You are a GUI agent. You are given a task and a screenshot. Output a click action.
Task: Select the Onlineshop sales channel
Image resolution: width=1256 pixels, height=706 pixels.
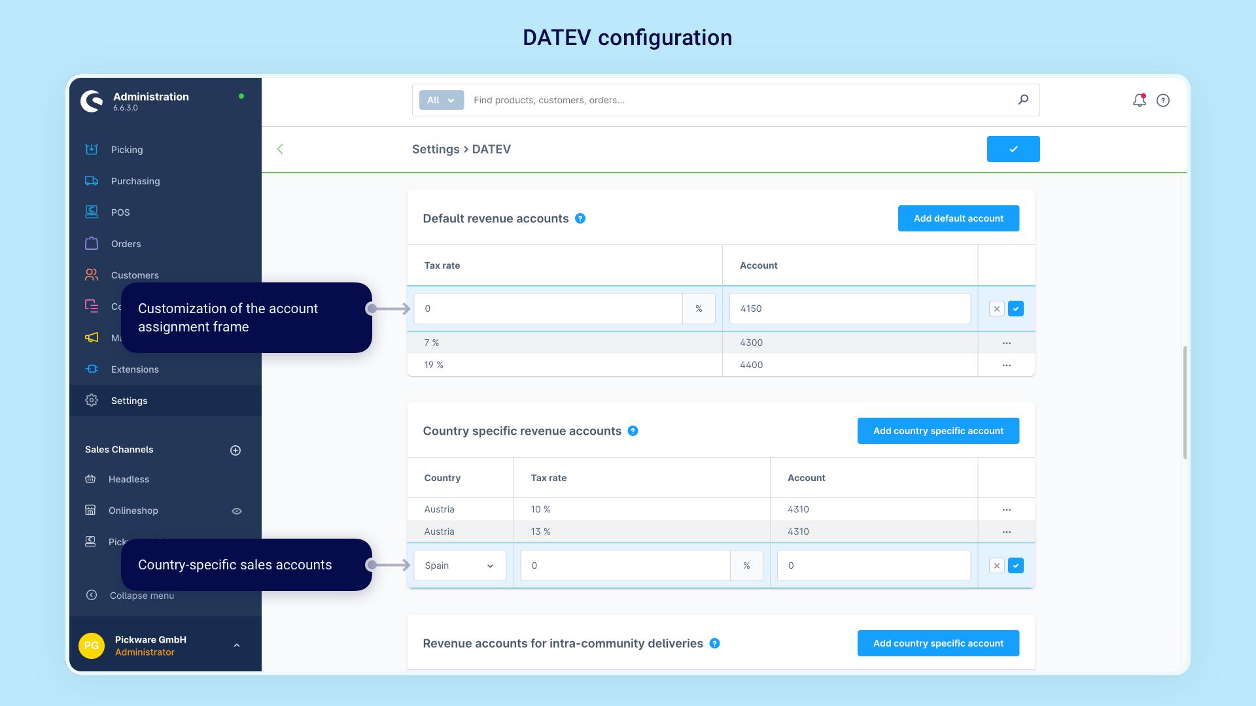click(133, 511)
